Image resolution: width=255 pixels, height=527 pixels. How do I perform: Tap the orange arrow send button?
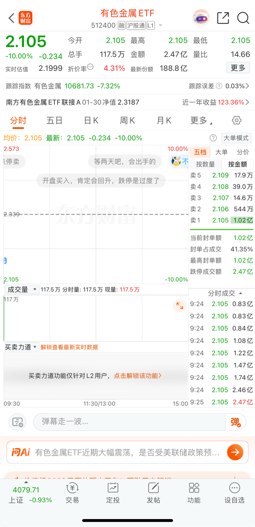(235, 452)
